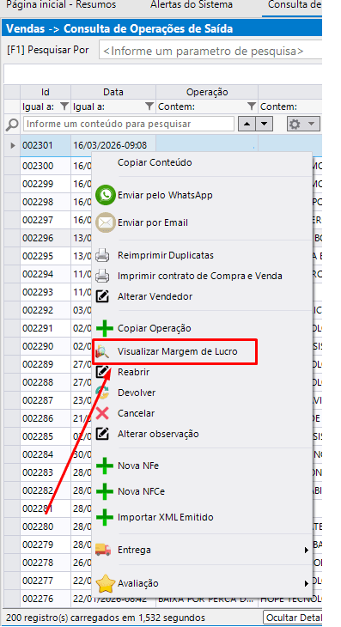Open the gear settings dropdown in search bar
Image resolution: width=341 pixels, height=627 pixels.
pos(303,124)
